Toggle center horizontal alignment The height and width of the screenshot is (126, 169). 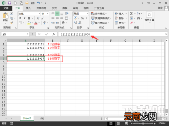[x=57, y=18]
